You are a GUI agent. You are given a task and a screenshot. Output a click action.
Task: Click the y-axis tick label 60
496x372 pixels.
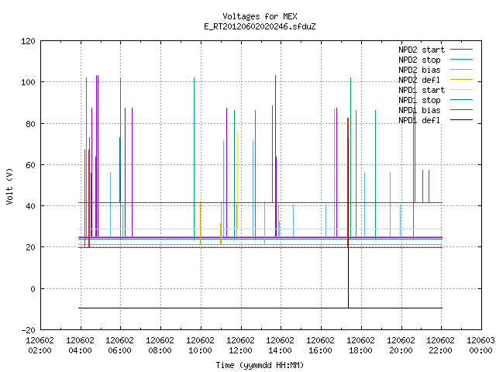30,165
